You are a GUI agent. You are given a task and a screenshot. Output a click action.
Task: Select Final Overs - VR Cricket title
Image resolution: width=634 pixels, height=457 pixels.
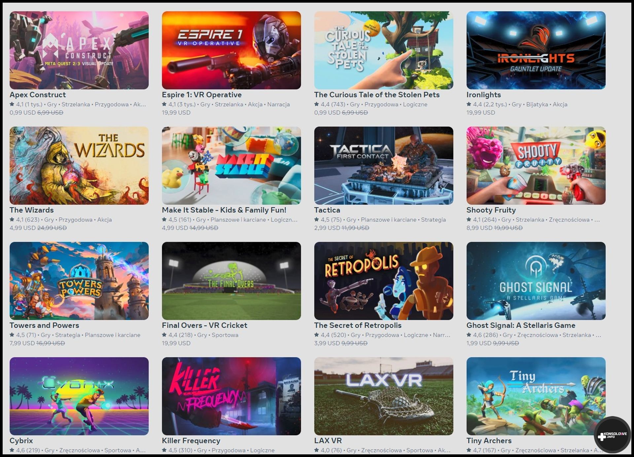pos(204,325)
